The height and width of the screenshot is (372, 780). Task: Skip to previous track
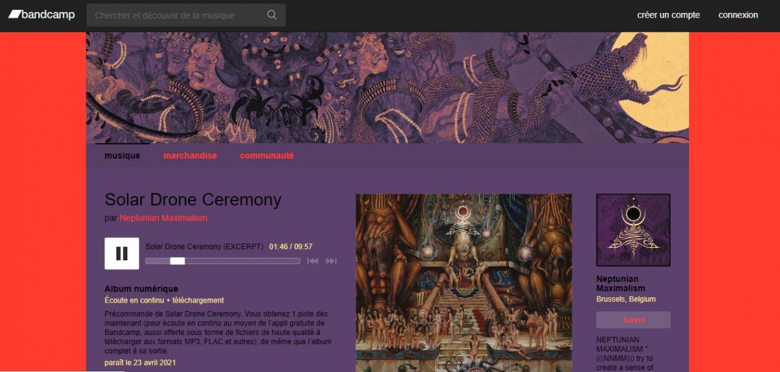pos(313,261)
